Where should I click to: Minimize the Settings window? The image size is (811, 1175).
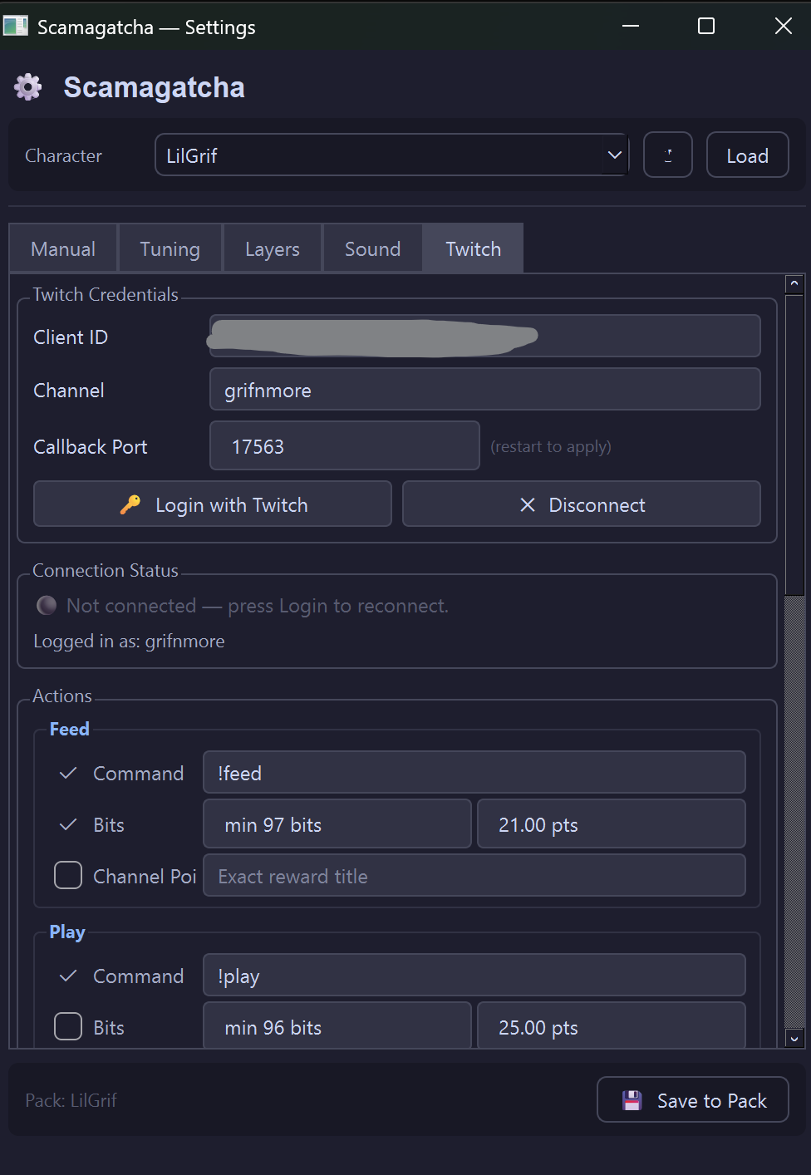pyautogui.click(x=631, y=26)
